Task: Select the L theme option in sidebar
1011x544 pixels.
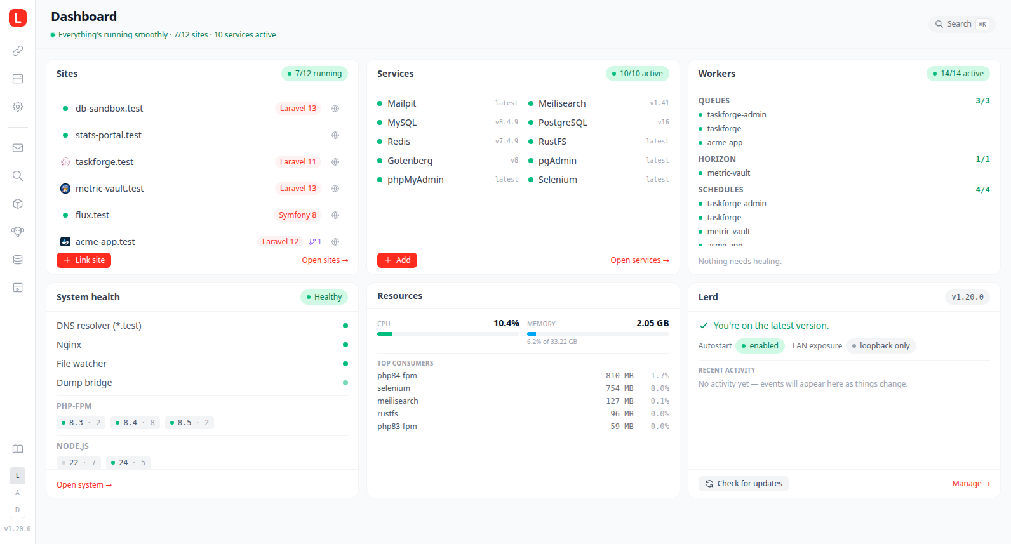Action: coord(18,475)
